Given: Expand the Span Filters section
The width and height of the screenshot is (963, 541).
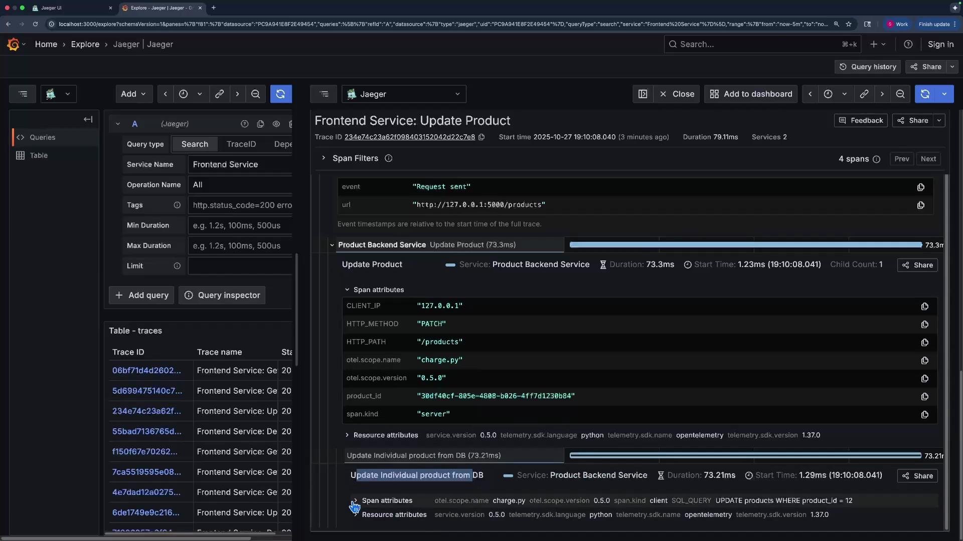Looking at the screenshot, I should click(324, 158).
